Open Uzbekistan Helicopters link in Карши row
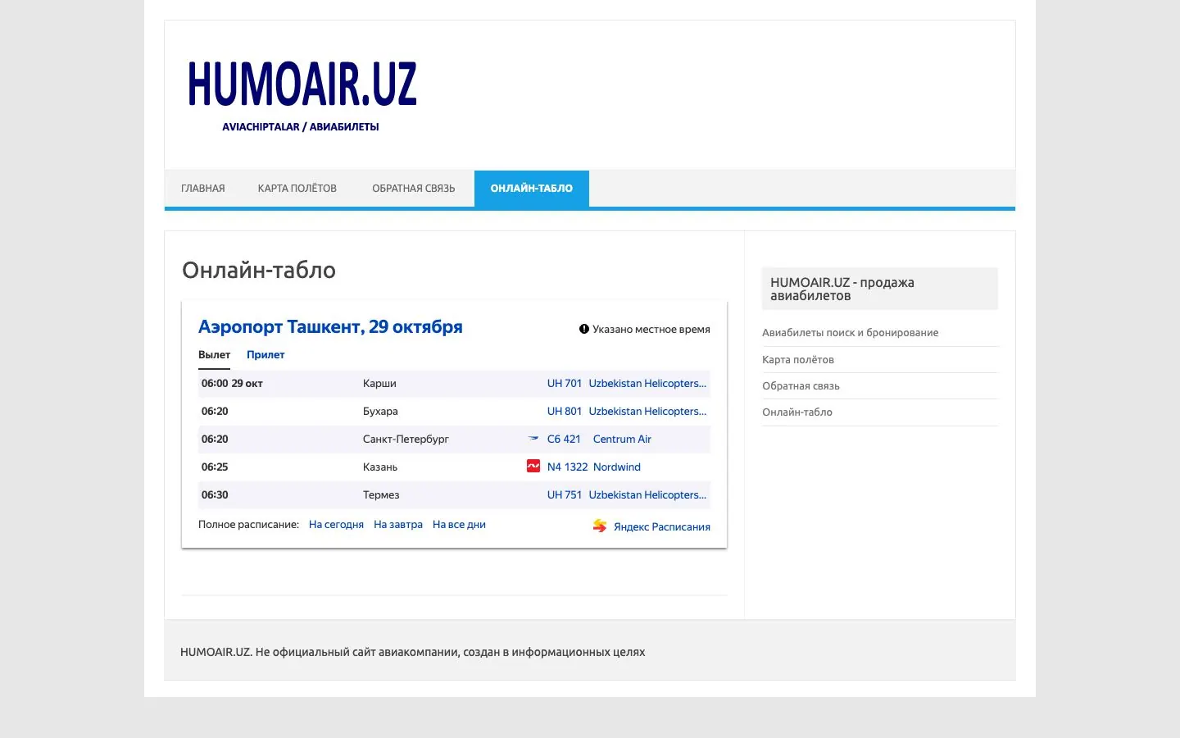 pos(647,383)
